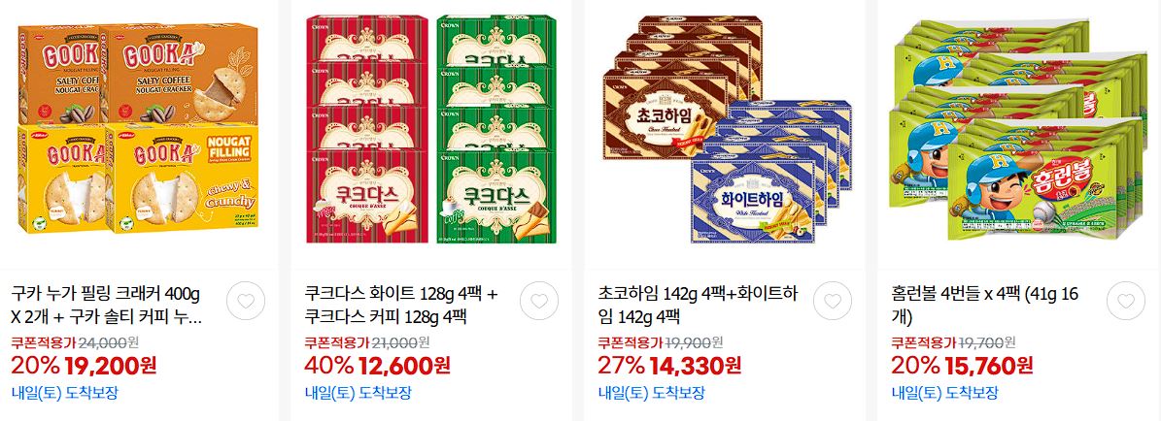Click heart icon for 구카 누가 필링 크래커
This screenshot has width=1161, height=421.
point(246,301)
